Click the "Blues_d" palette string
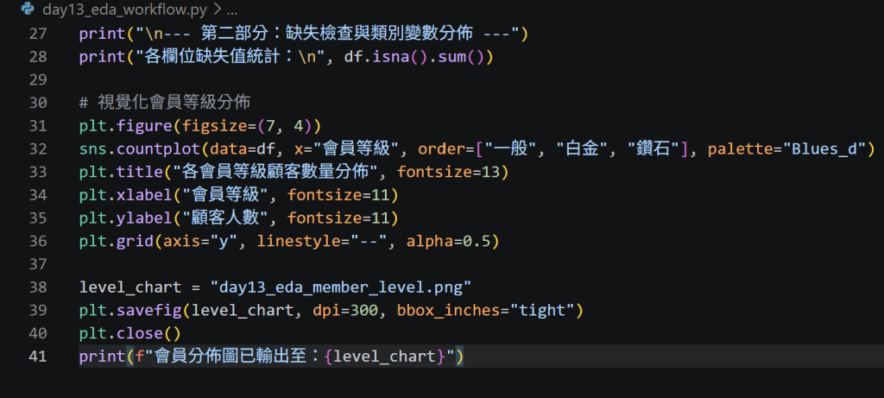 tap(828, 148)
